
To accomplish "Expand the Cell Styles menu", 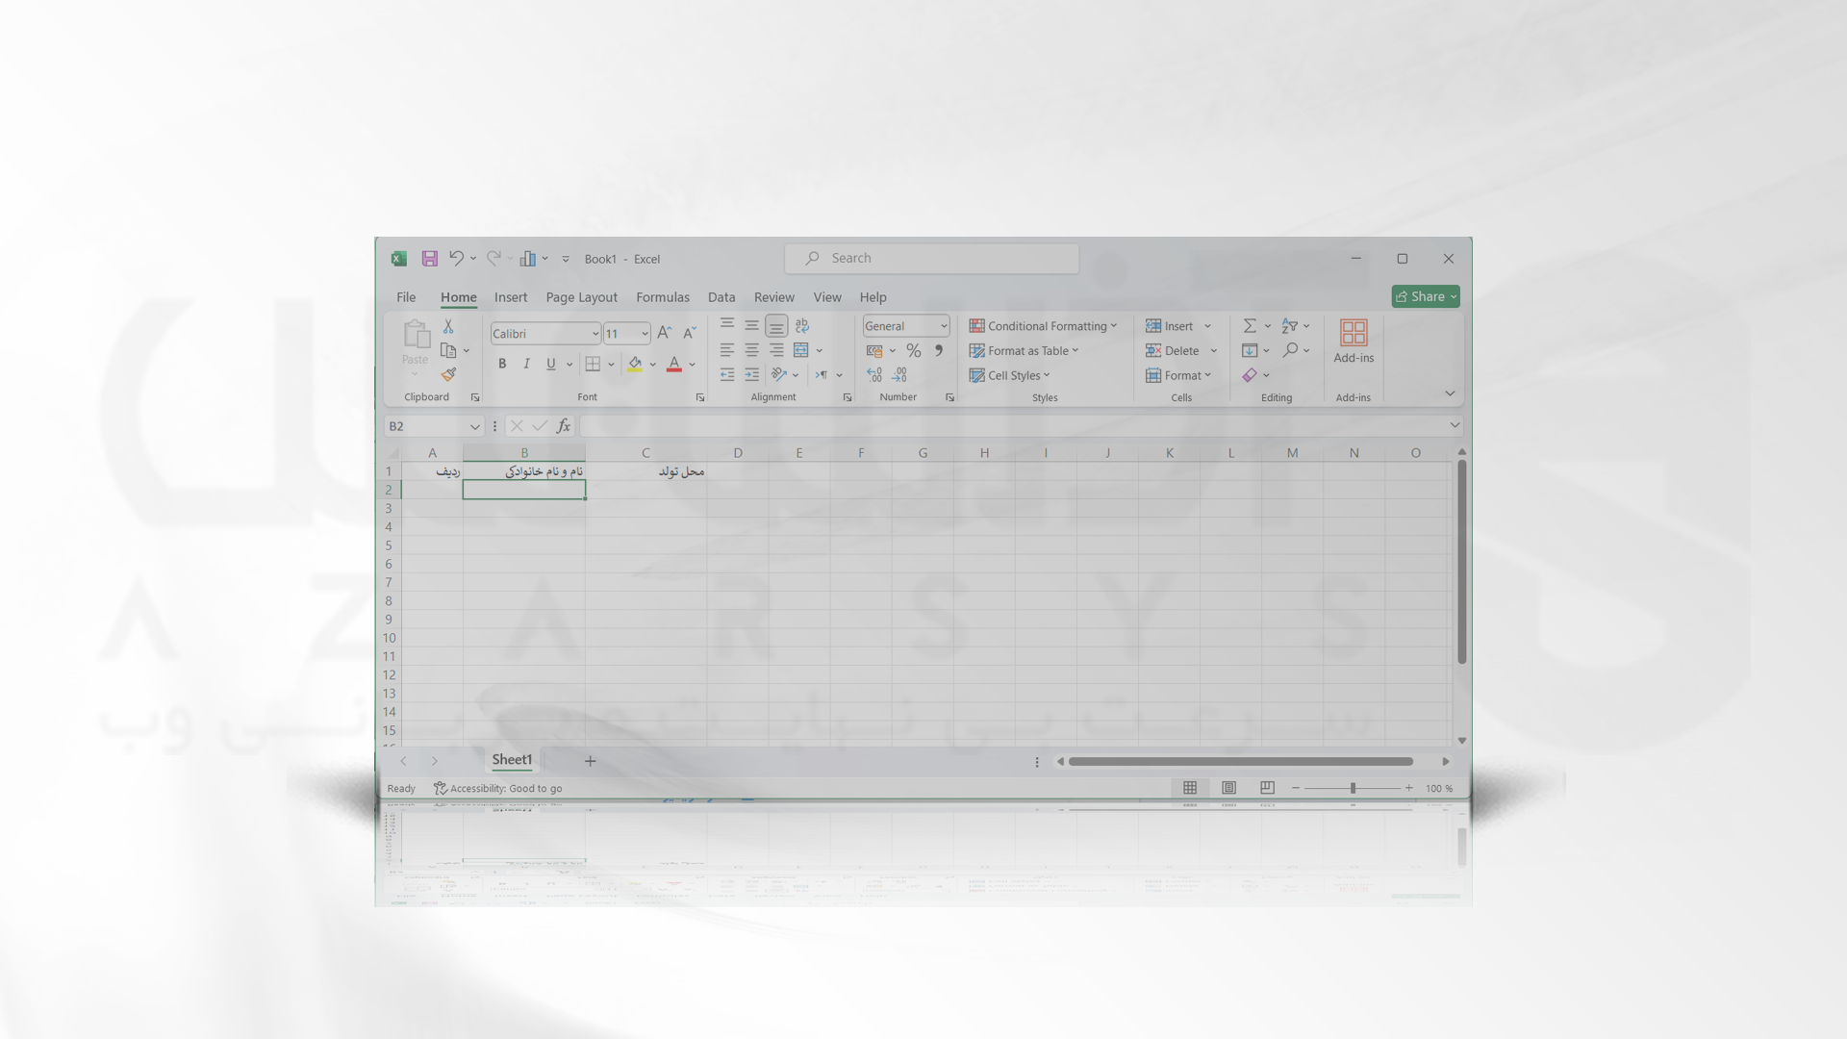I will pyautogui.click(x=1010, y=375).
